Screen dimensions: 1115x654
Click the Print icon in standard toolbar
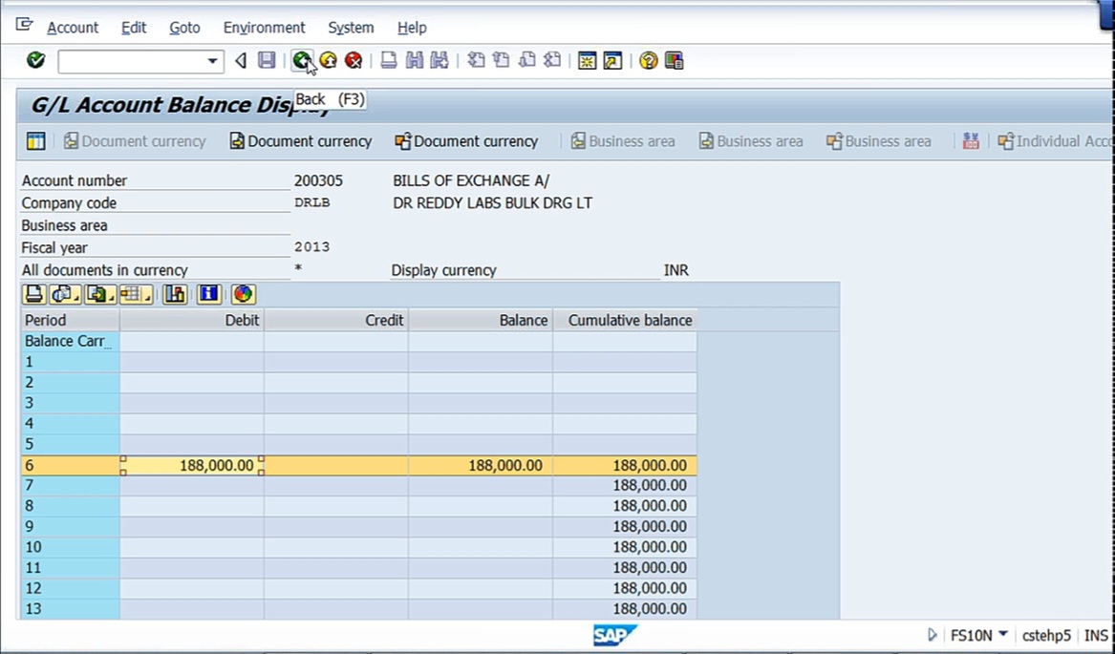coord(388,60)
